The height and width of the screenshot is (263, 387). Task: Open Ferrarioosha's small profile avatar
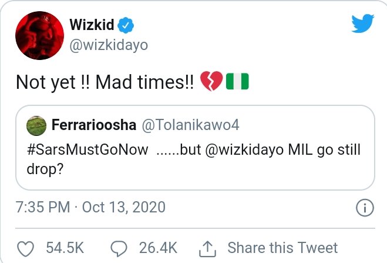[x=36, y=125]
